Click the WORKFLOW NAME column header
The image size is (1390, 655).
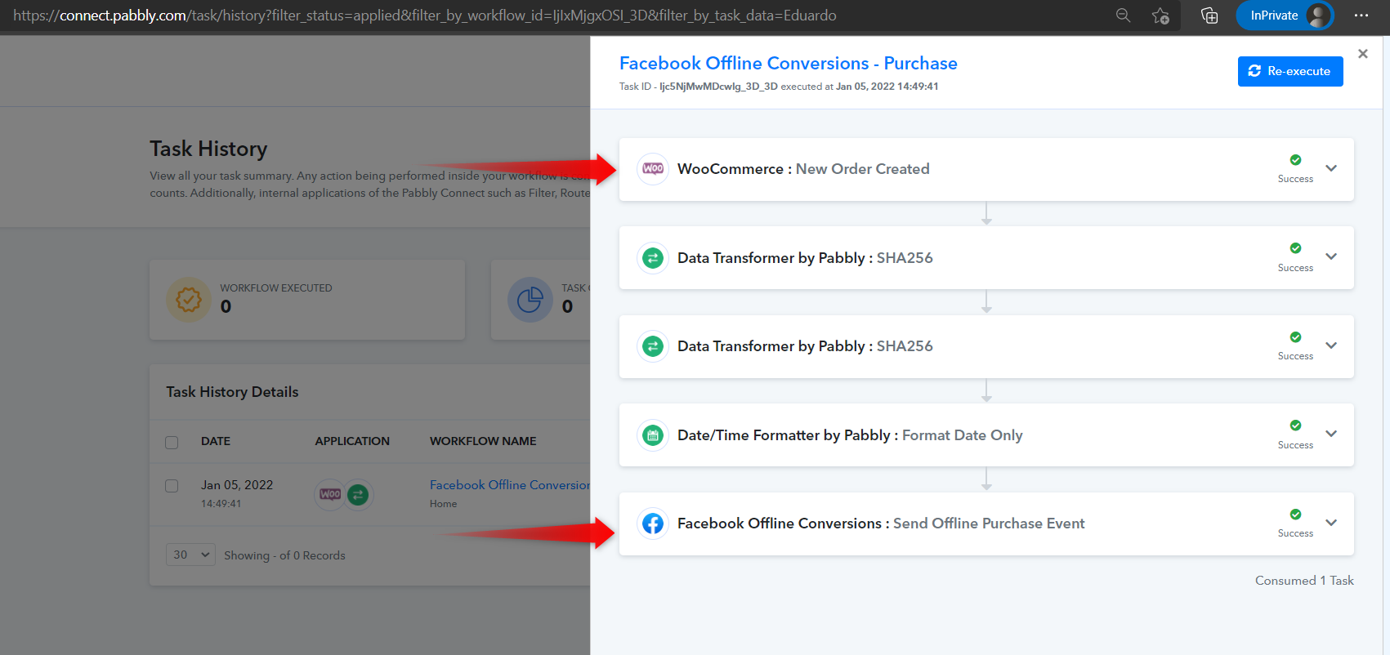pos(483,441)
